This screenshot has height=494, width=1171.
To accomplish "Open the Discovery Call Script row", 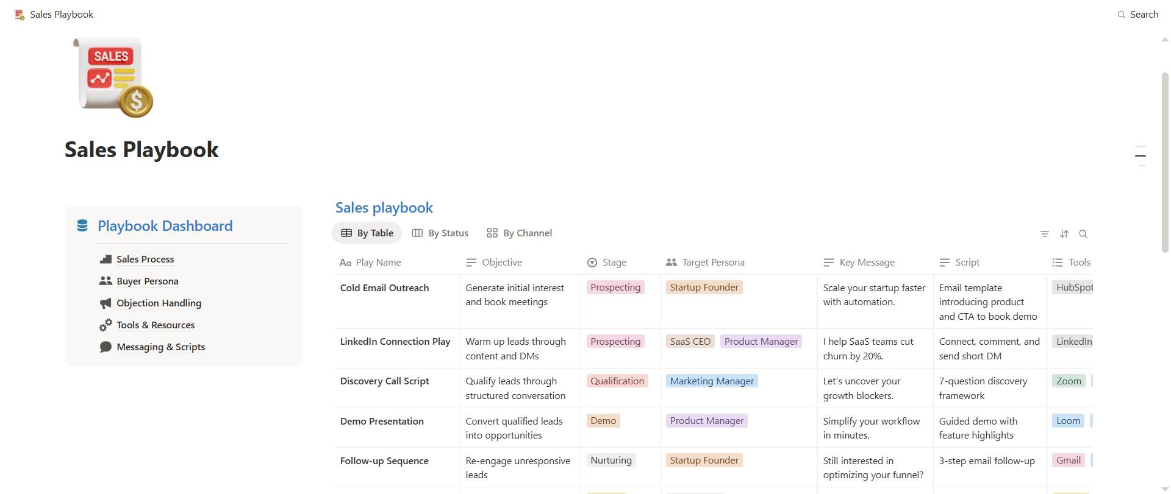I will pyautogui.click(x=385, y=381).
